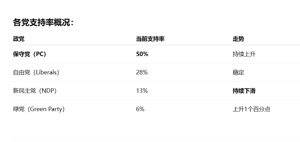Click the 6% support value
Image resolution: width=300 pixels, height=142 pixels.
coord(140,109)
